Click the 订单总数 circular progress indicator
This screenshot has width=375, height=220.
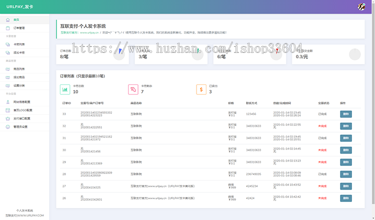pyautogui.click(x=119, y=54)
